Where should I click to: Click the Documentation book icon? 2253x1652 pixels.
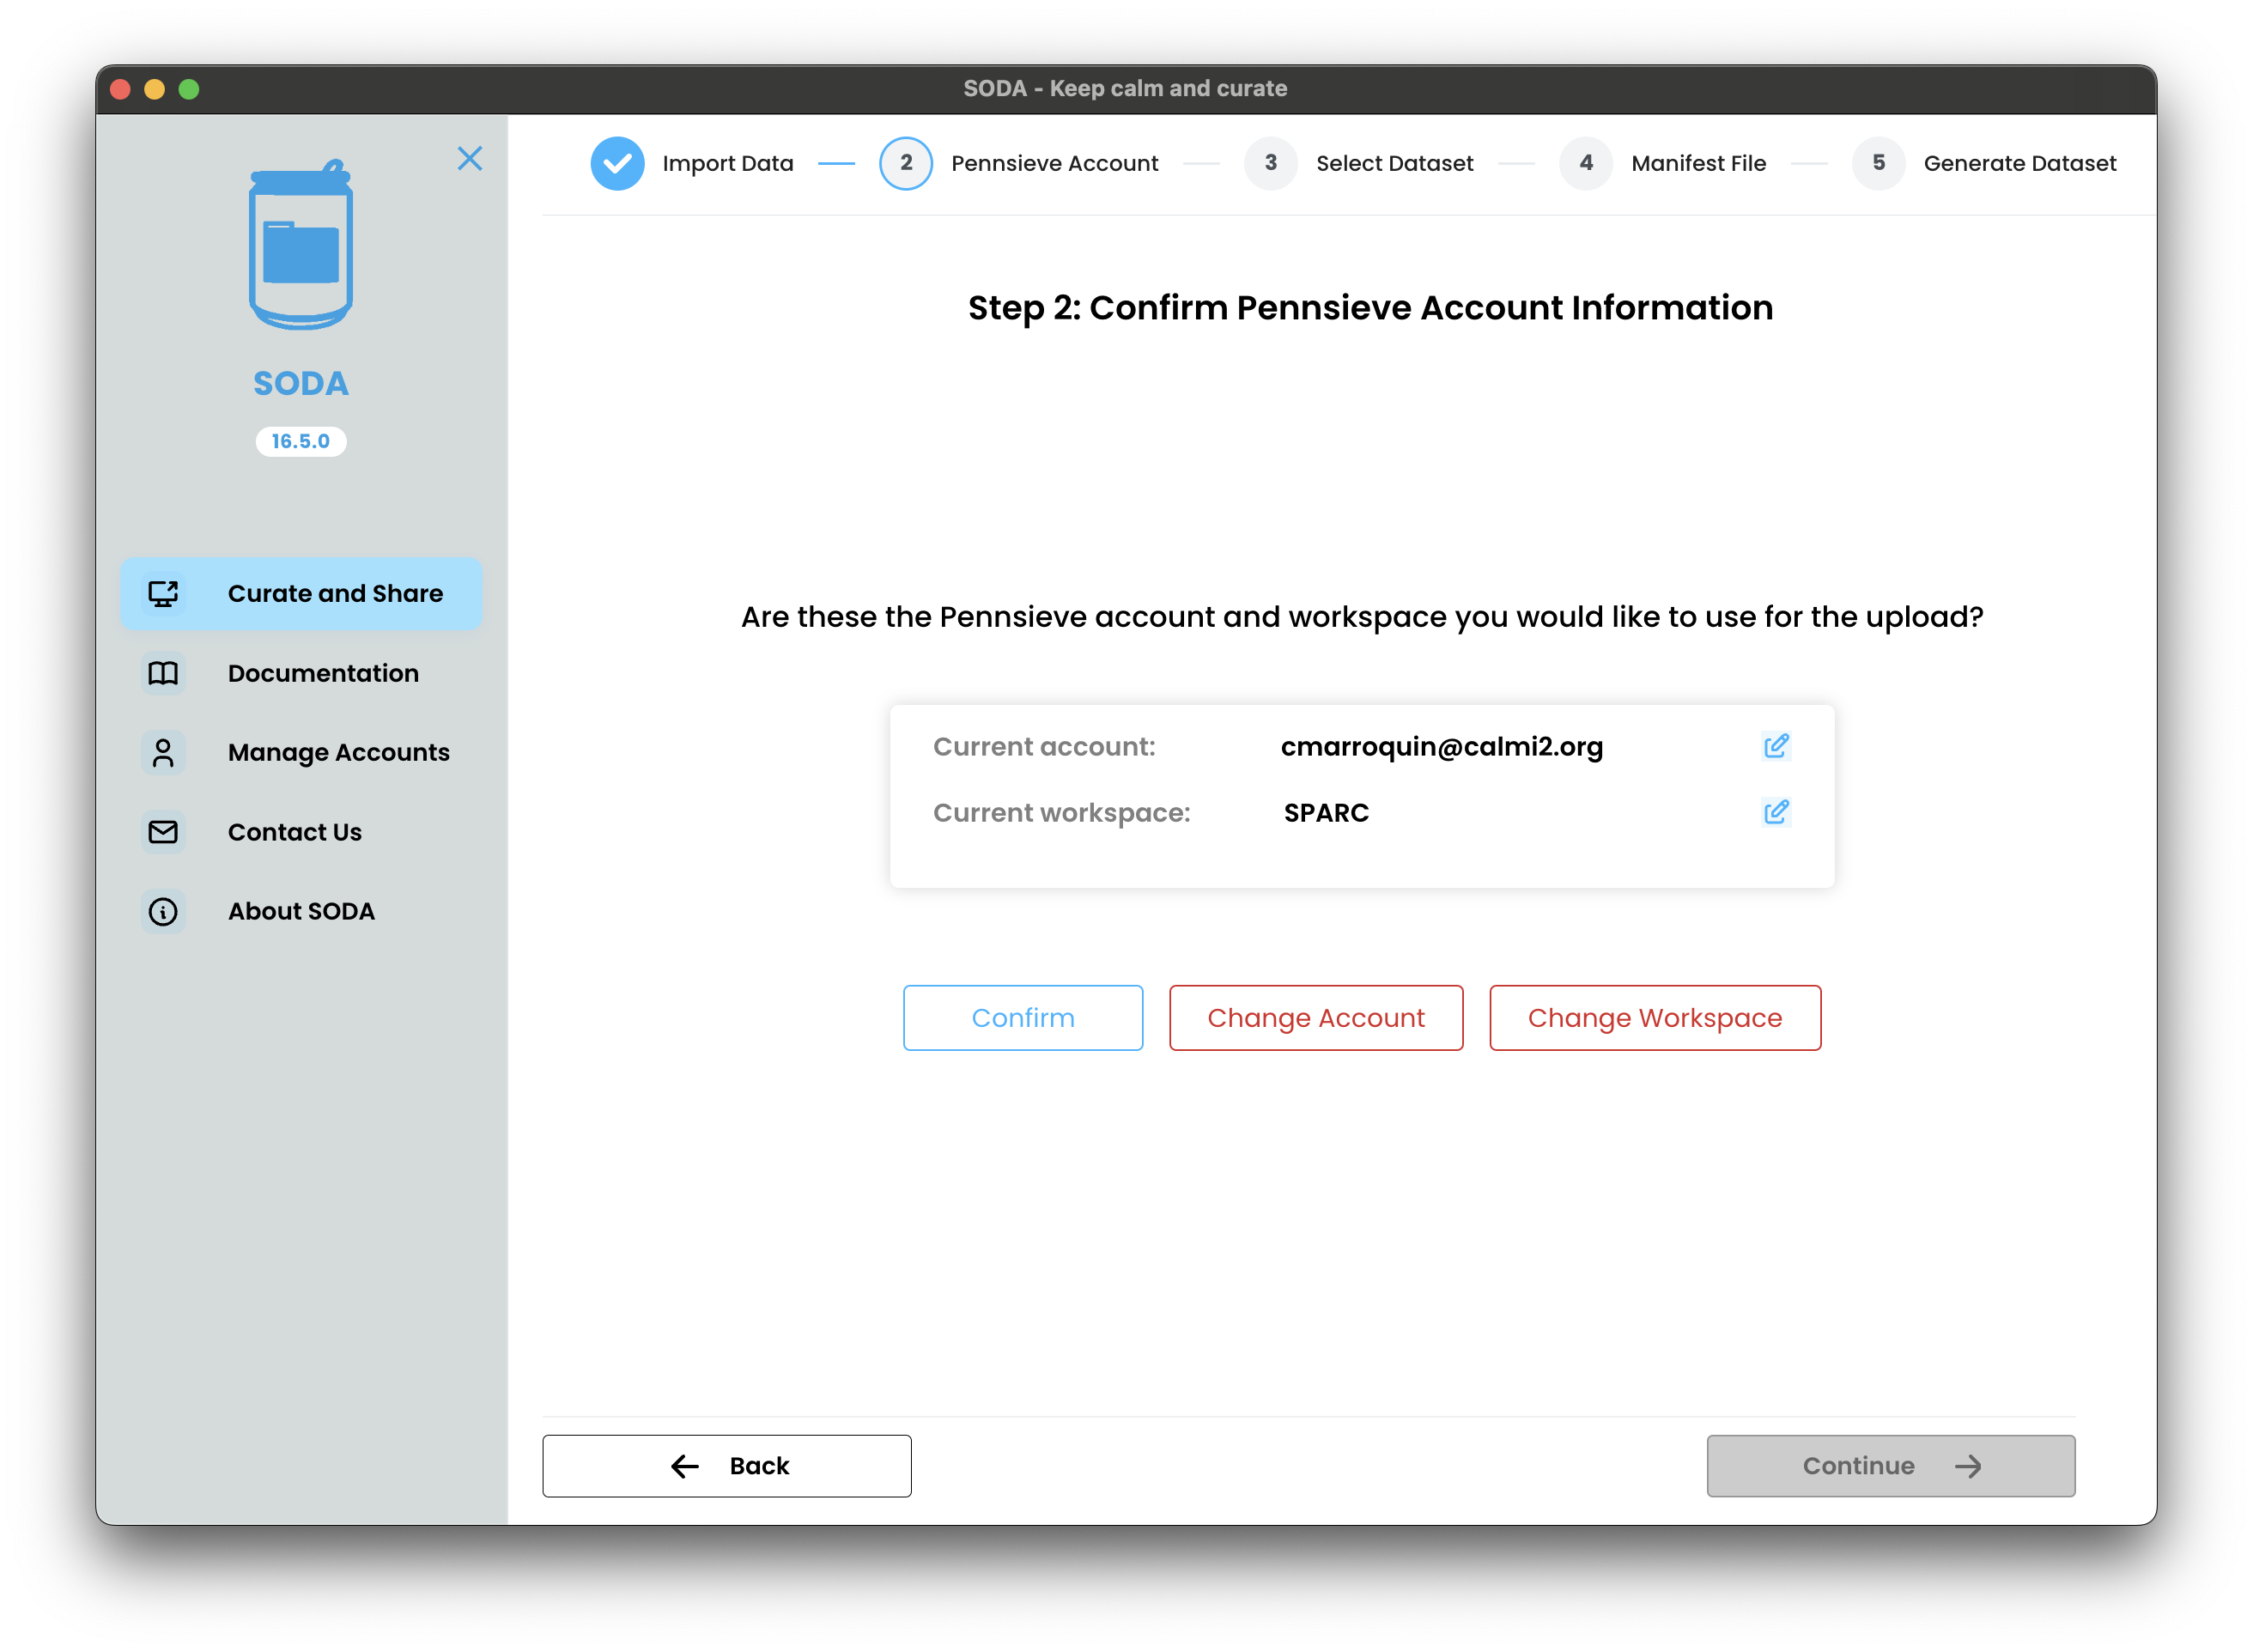click(x=163, y=673)
